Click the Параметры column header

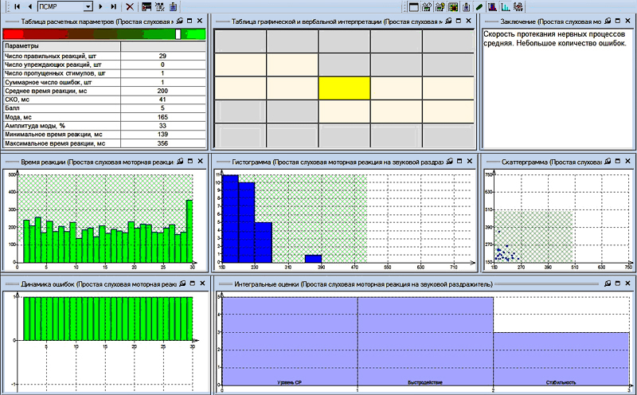(62, 46)
